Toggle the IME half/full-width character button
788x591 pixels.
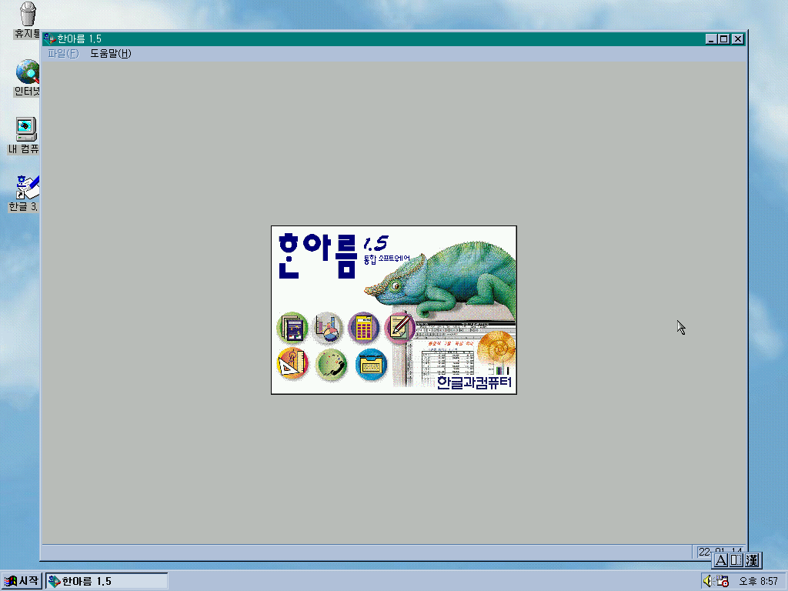point(736,560)
